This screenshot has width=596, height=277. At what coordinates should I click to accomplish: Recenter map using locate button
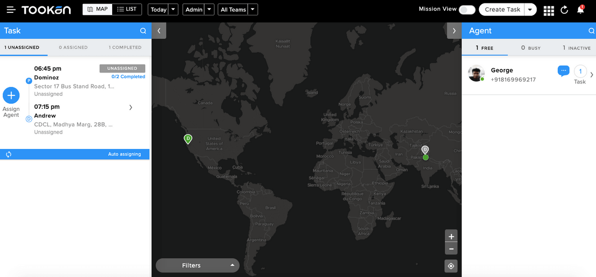[x=451, y=266]
